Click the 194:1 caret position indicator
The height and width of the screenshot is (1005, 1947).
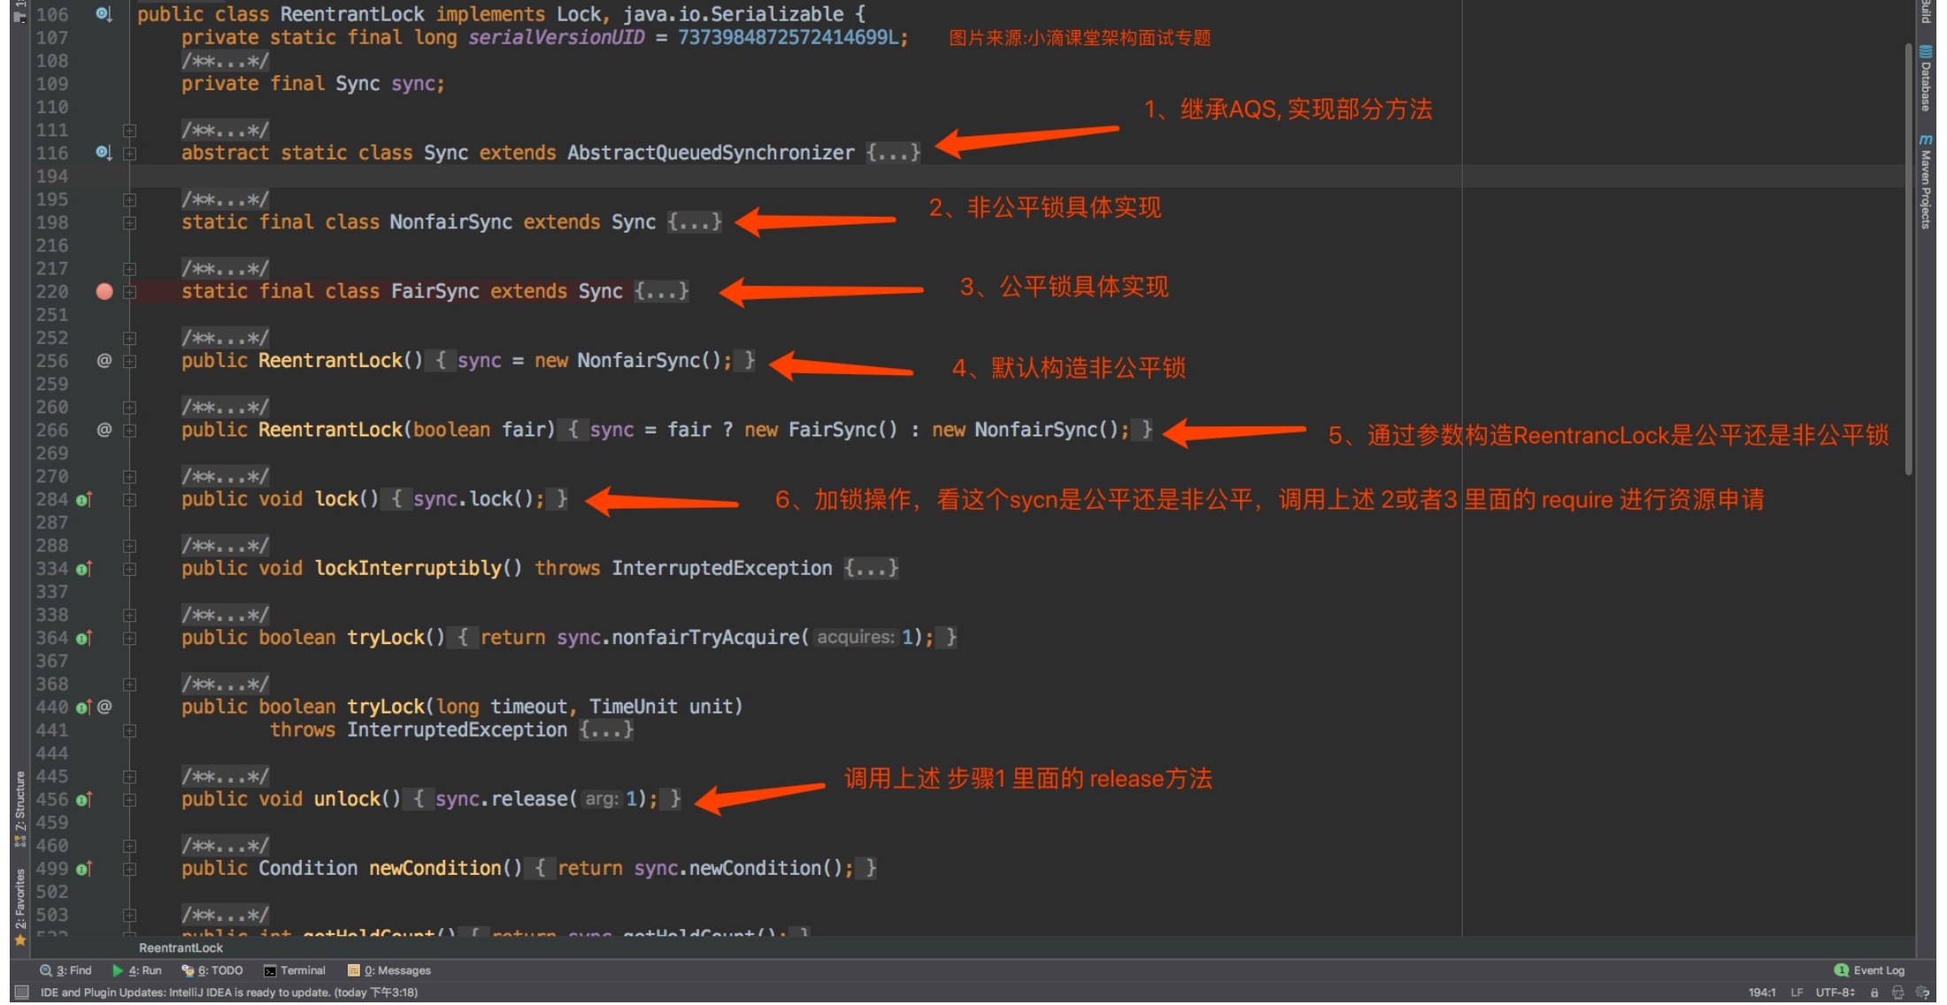coord(1761,992)
